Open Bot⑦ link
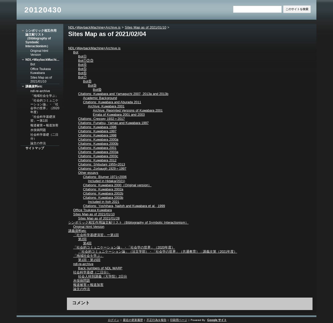Viewport: 333px width, 323px height. [82, 77]
